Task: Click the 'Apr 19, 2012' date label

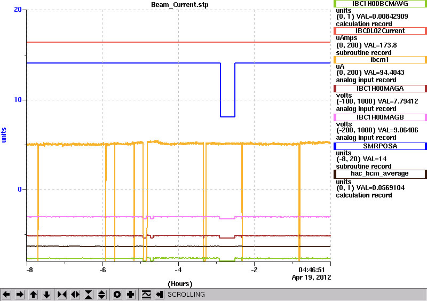Action: [312, 278]
